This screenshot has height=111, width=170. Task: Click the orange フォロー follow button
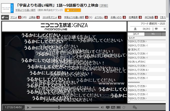(73, 10)
